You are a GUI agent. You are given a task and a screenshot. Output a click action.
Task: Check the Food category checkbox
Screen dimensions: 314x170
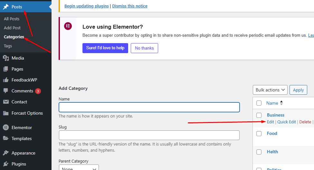(x=259, y=134)
